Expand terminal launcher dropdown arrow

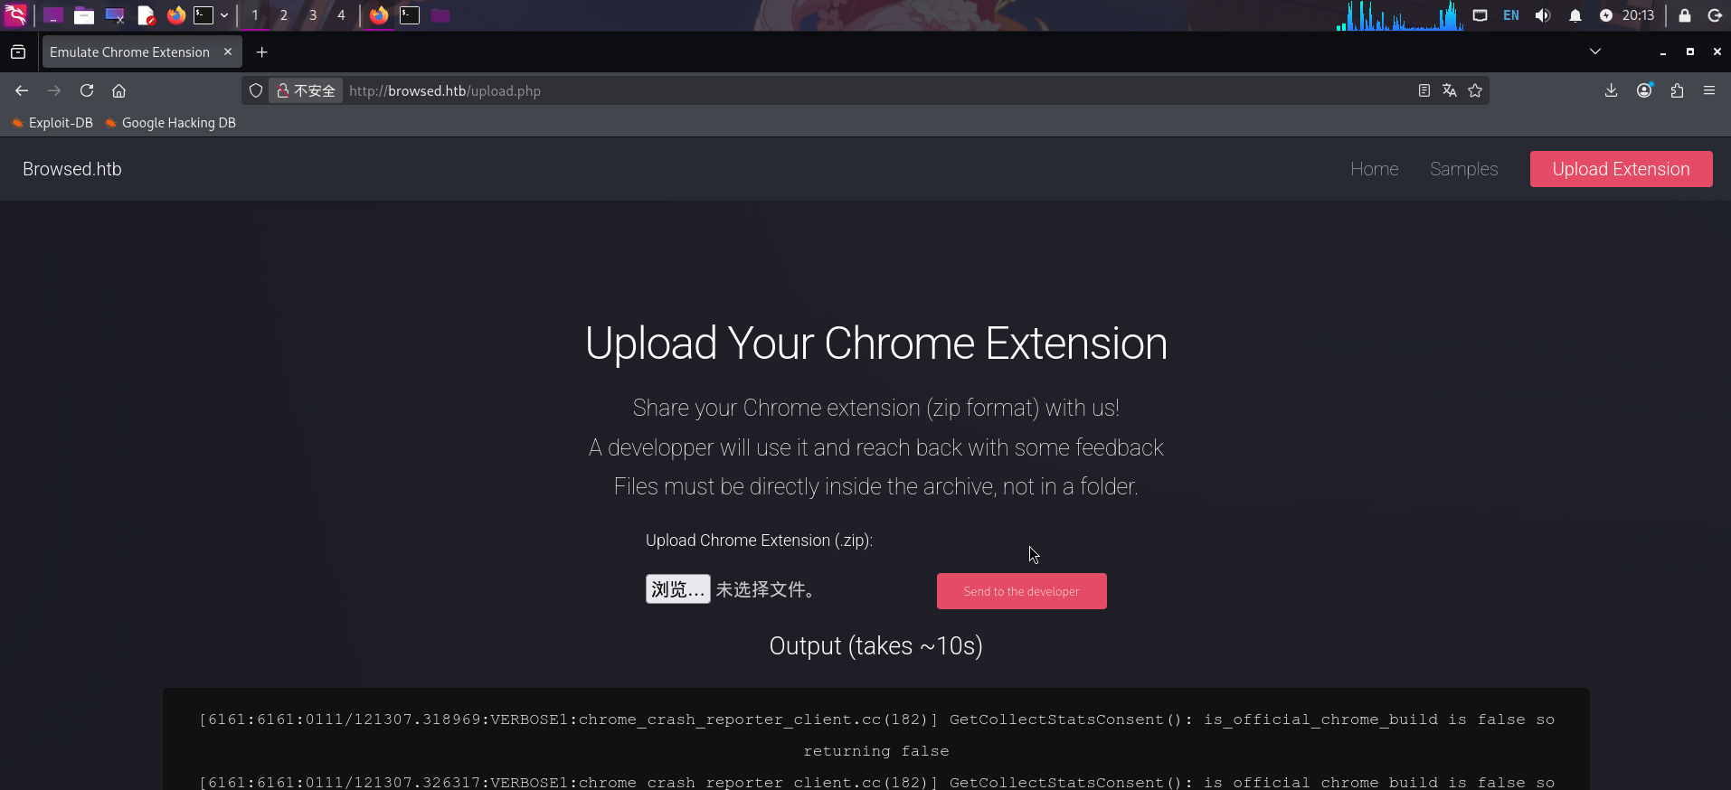(x=224, y=15)
